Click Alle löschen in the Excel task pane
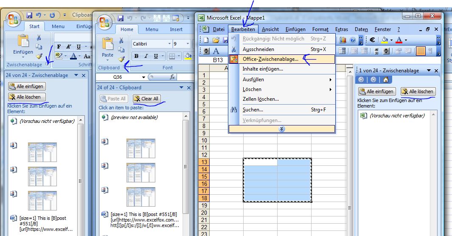This screenshot has height=236, width=452. [x=418, y=91]
